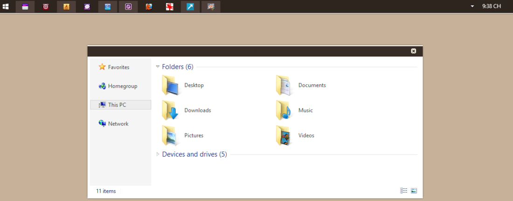Open the purple window icon in taskbar
Image resolution: width=513 pixels, height=201 pixels.
point(25,7)
